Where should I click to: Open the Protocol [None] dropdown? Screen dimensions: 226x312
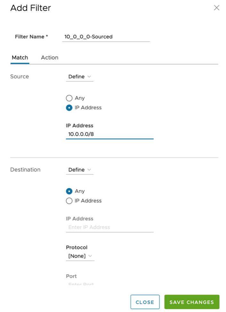pos(80,256)
